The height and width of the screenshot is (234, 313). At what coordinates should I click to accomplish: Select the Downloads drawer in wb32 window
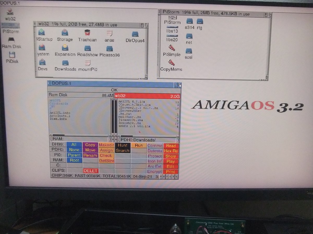point(65,63)
